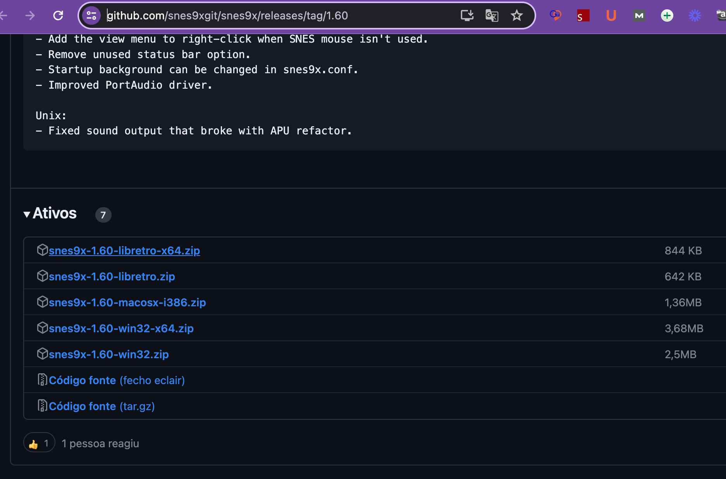Screen dimensions: 726x479
Task: Collapse the Ativos section triangle
Action: [27, 214]
